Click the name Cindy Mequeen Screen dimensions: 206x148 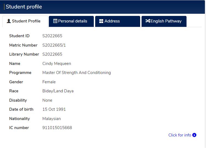tap(57, 64)
